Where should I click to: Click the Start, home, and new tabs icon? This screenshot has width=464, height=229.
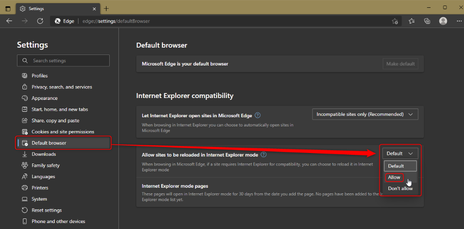tap(25, 109)
